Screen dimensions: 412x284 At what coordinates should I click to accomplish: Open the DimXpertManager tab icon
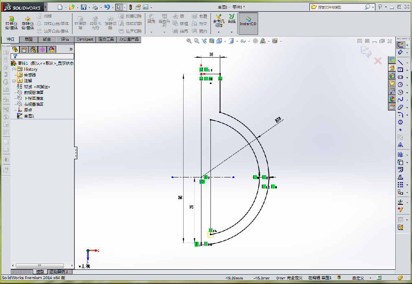coord(42,49)
